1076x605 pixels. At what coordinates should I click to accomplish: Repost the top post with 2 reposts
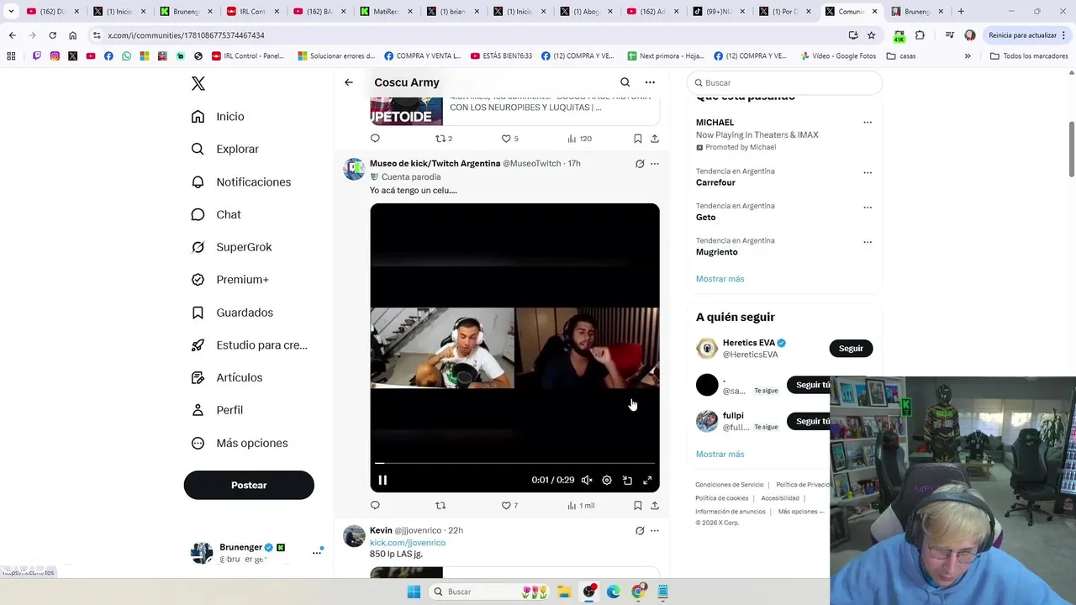pyautogui.click(x=443, y=139)
